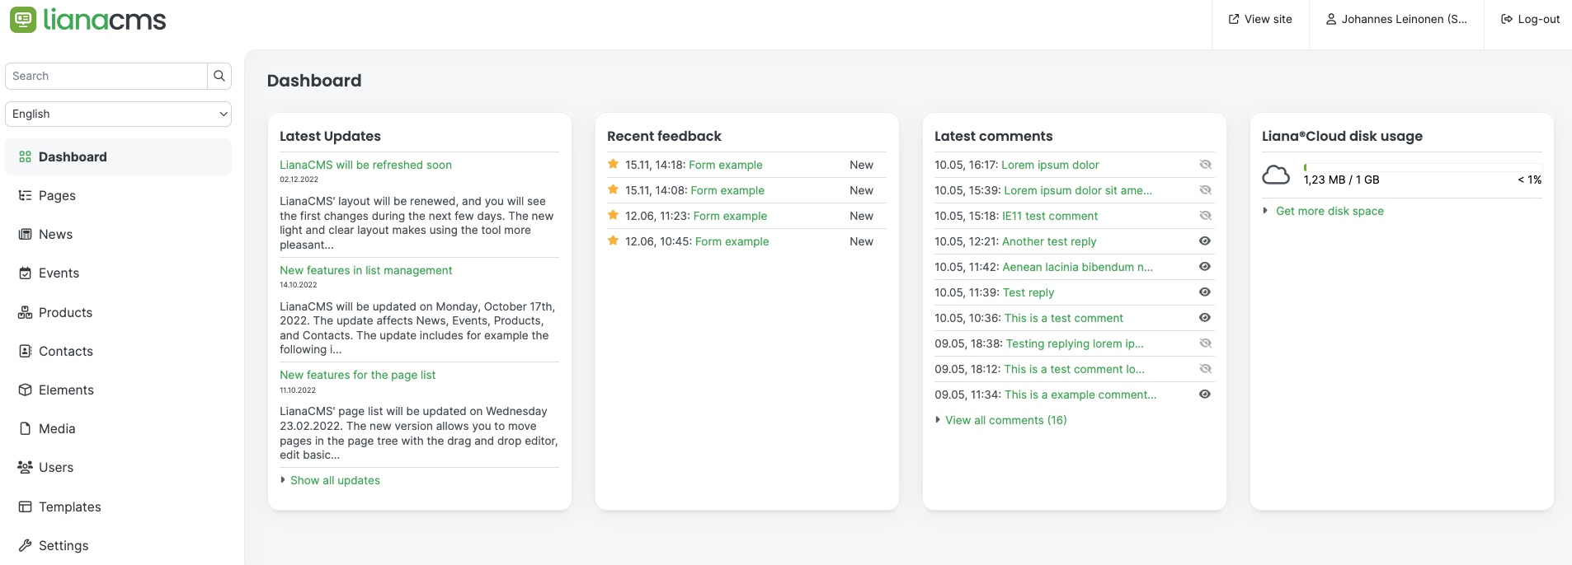Screen dimensions: 1572x565
Task: Click the search magnifier icon
Action: point(219,76)
